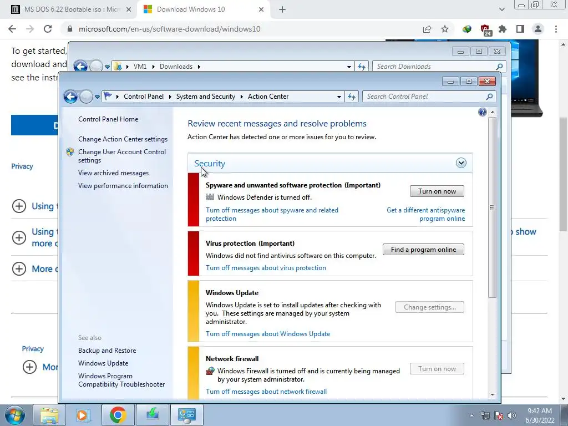Click the red shield extension icon with badge 24
568x426 pixels.
pos(485,30)
